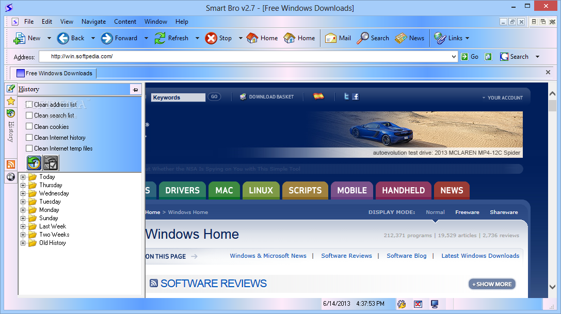Enable Clean address list checkbox
This screenshot has height=314, width=561.
click(x=29, y=105)
